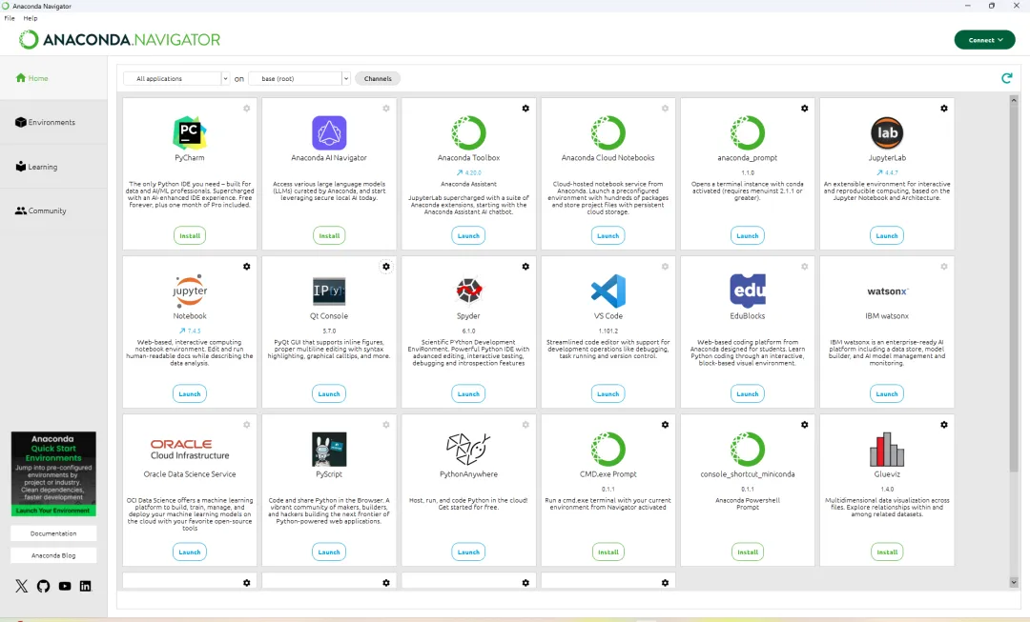The height and width of the screenshot is (622, 1030).
Task: Install Anaconda AI Navigator
Action: click(x=329, y=235)
